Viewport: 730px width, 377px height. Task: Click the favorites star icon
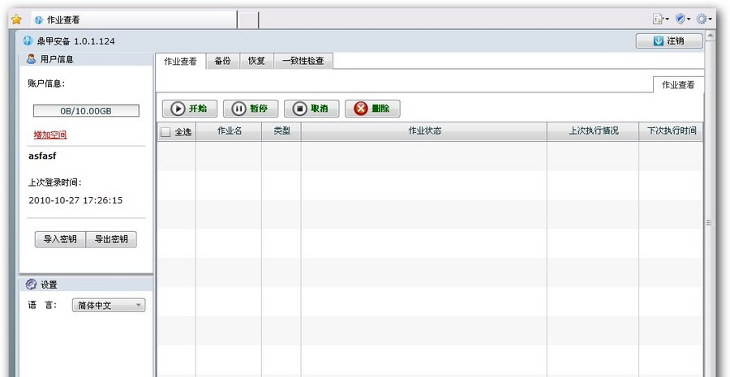[x=16, y=19]
